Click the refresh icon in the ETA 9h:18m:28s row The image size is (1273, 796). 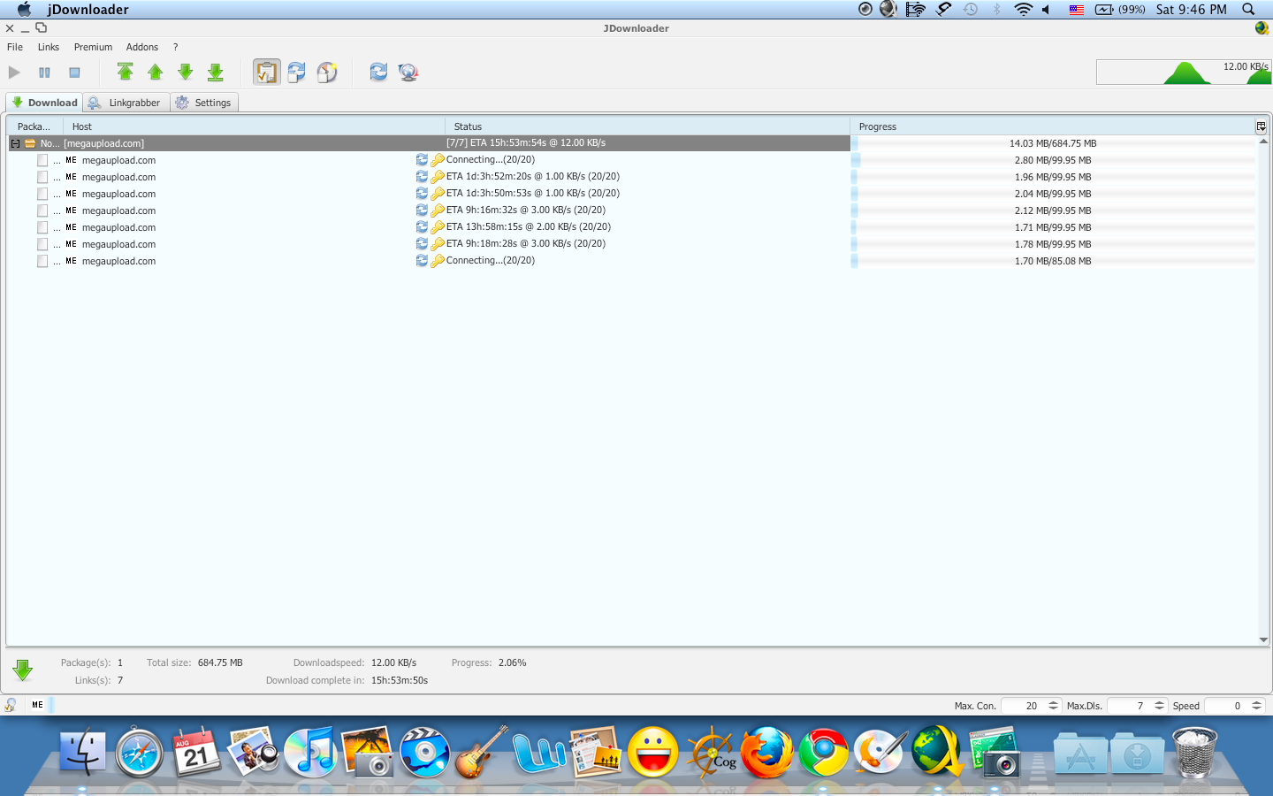point(422,243)
